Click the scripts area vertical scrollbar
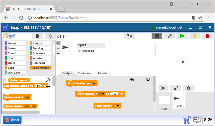 [x=154, y=89]
